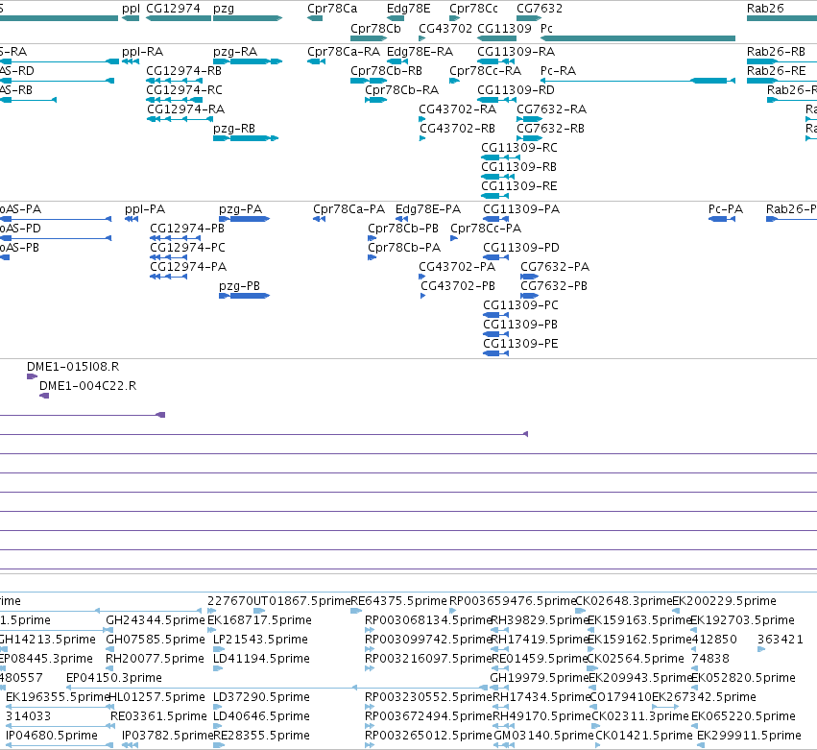
Task: Select protein Cpr78Cb-PB
Action: click(372, 238)
